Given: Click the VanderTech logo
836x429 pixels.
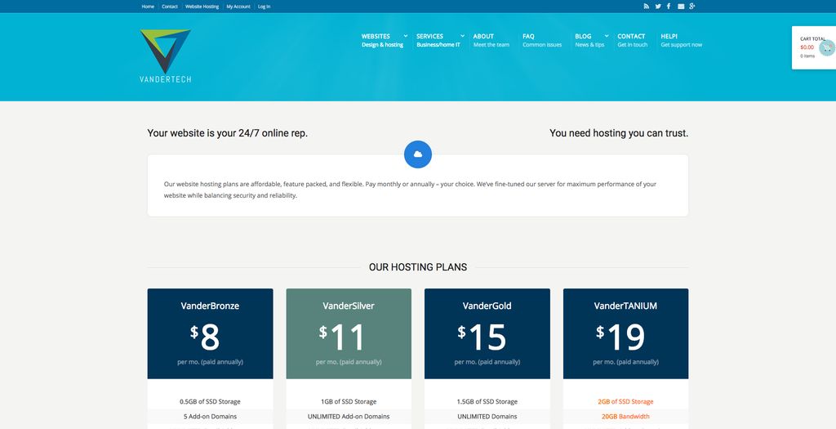Looking at the screenshot, I should [165, 56].
